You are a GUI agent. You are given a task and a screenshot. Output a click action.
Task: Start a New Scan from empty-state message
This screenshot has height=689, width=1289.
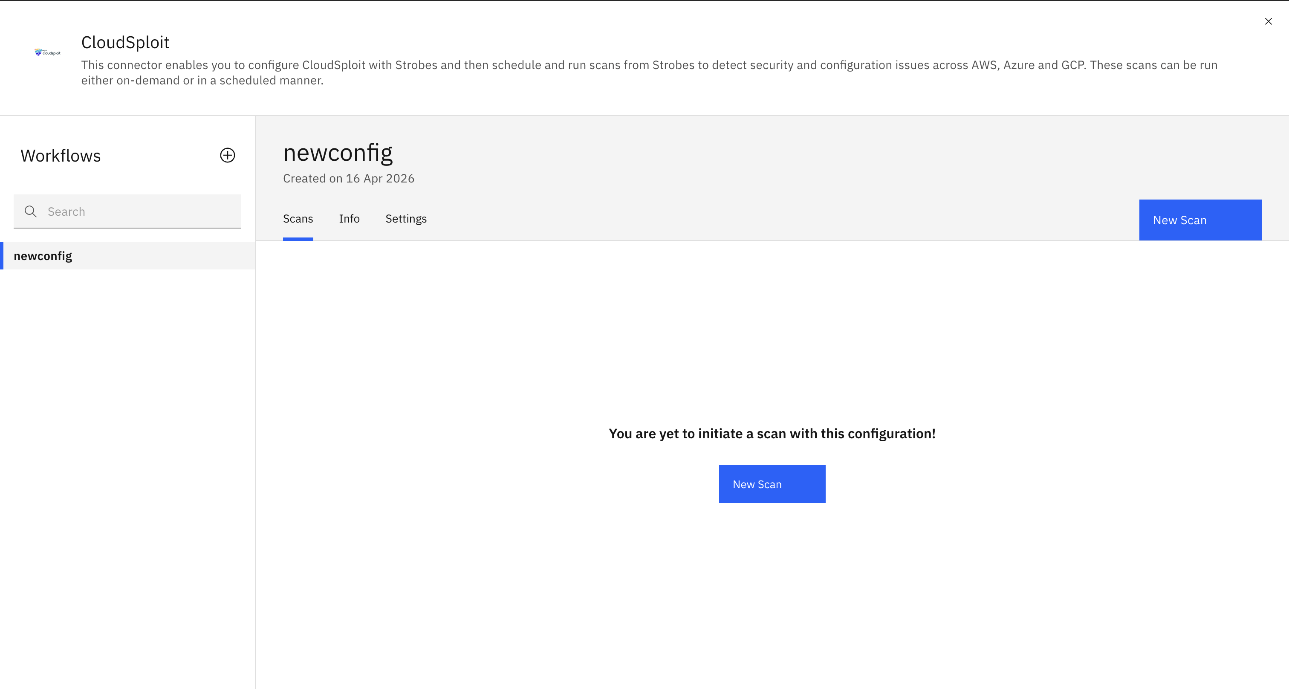772,484
